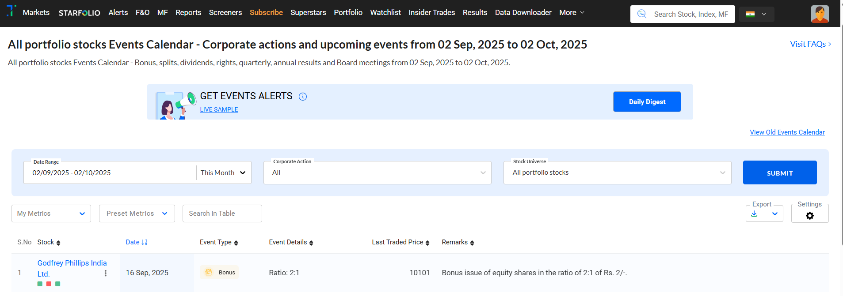Click the 16 Sep, 2025 date cell
This screenshot has width=843, height=296.
click(x=147, y=273)
